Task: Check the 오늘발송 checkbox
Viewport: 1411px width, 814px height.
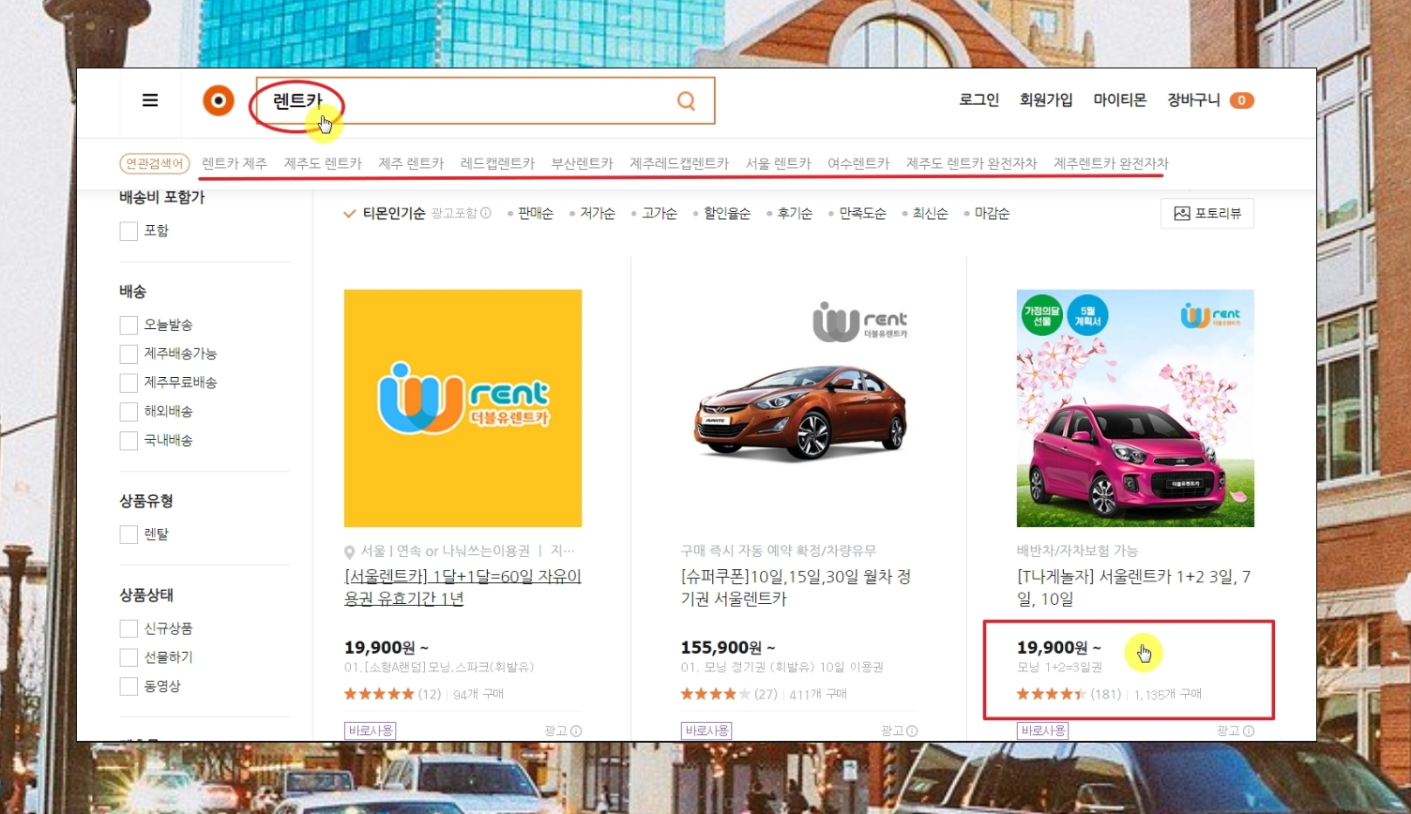Action: [x=129, y=325]
